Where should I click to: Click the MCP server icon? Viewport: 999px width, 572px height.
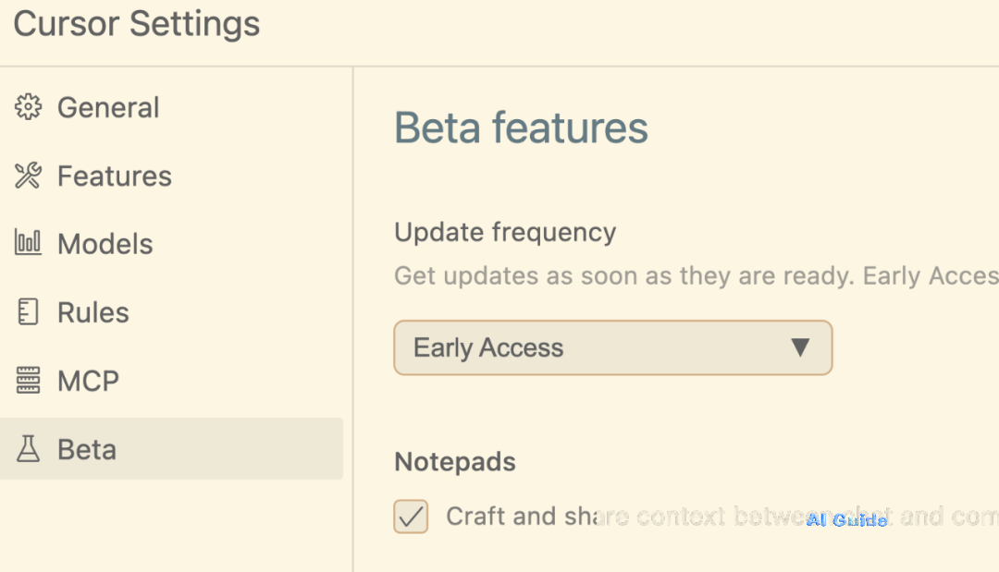point(29,381)
